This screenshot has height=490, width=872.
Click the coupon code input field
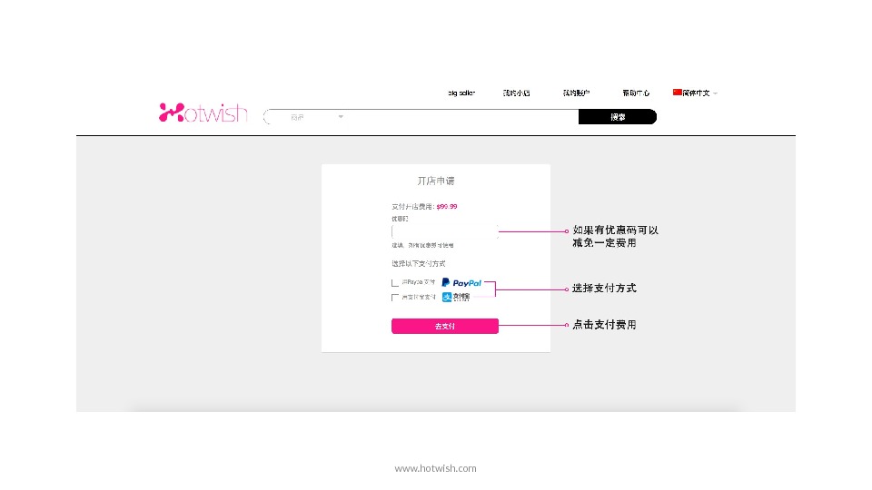point(444,231)
